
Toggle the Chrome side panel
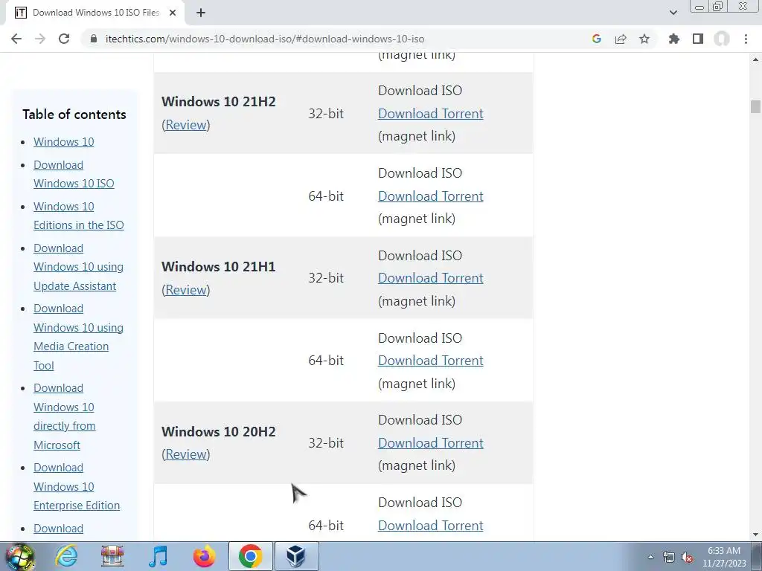point(698,39)
